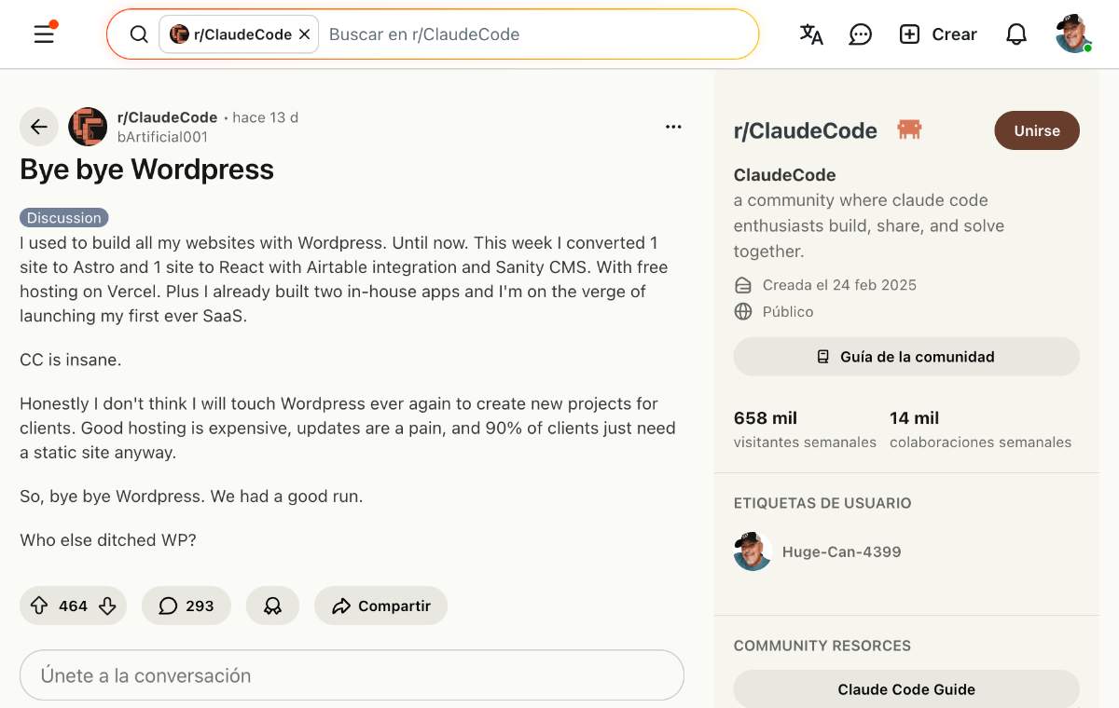Screen dimensions: 1119x708
Task: Open the Guía de la comunidad
Action: pos(905,356)
